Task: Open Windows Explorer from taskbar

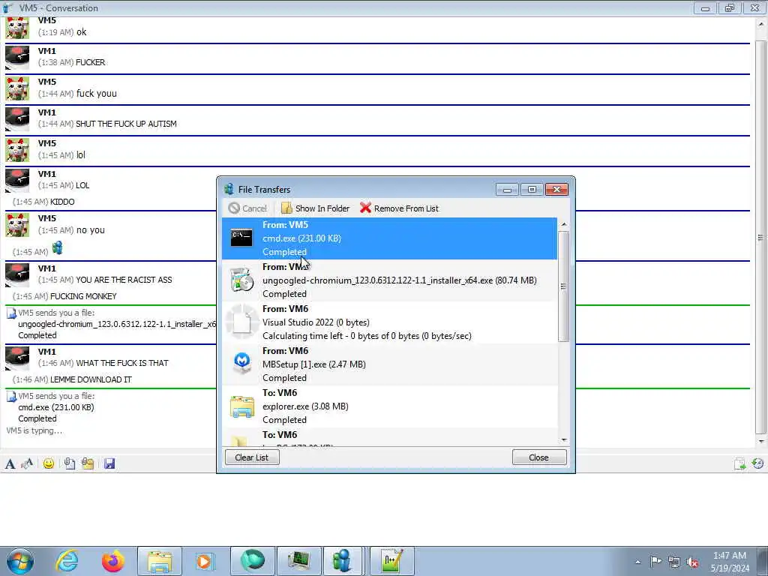Action: (160, 561)
